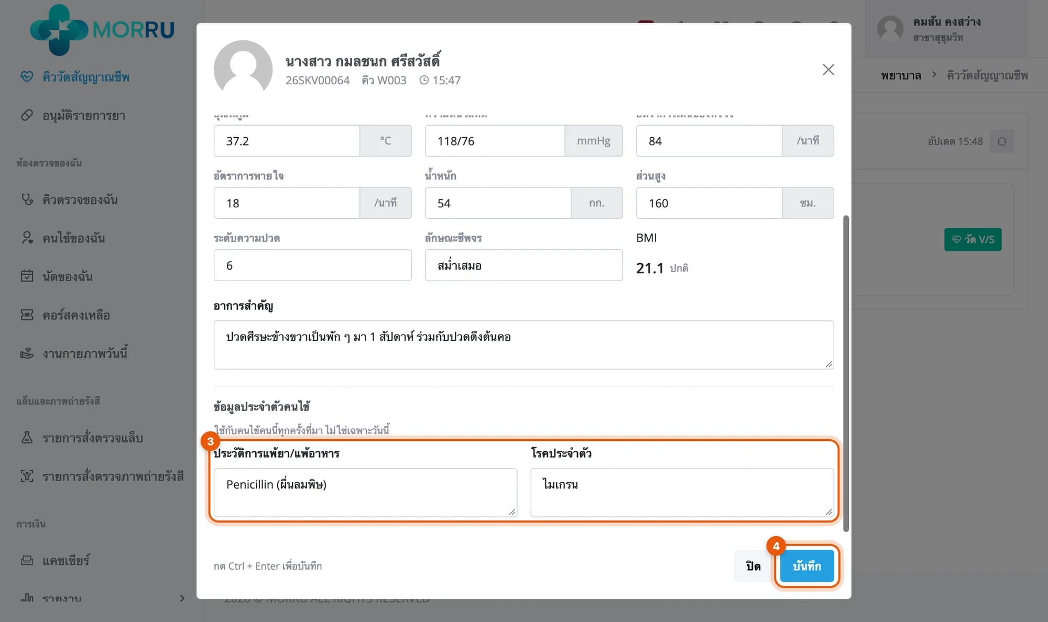Click the stethoscope icon for my exam queue
Screen dimensions: 1048x622
[27, 199]
